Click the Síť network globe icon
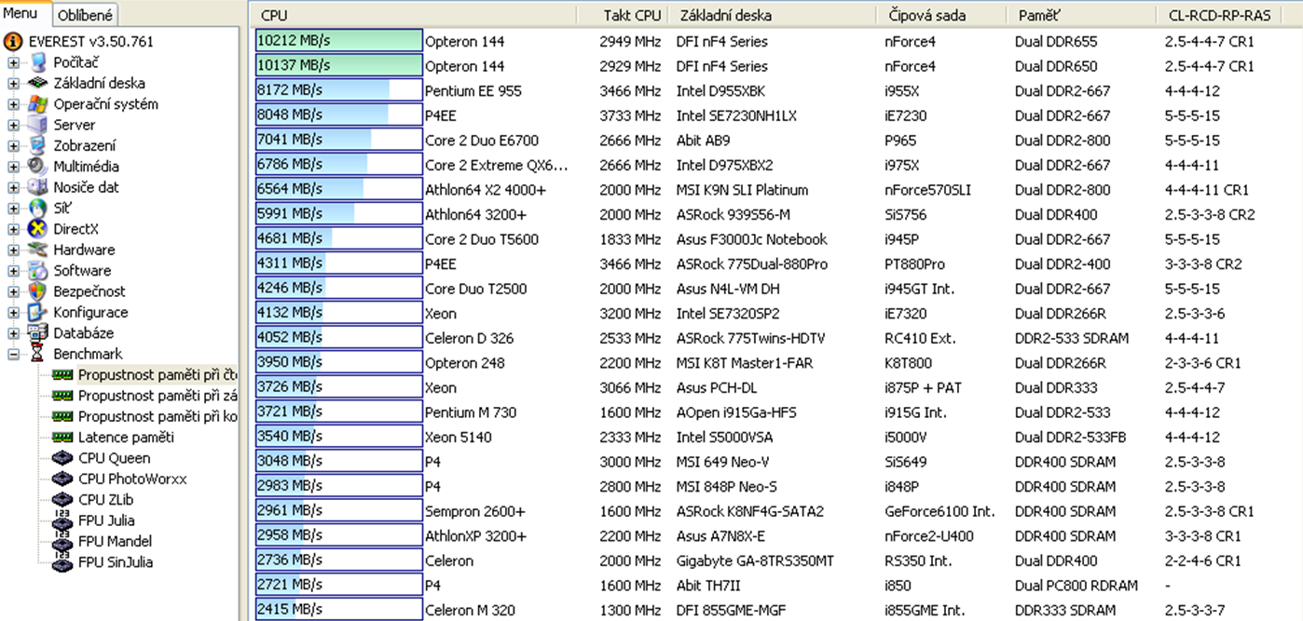This screenshot has height=621, width=1303. (38, 208)
